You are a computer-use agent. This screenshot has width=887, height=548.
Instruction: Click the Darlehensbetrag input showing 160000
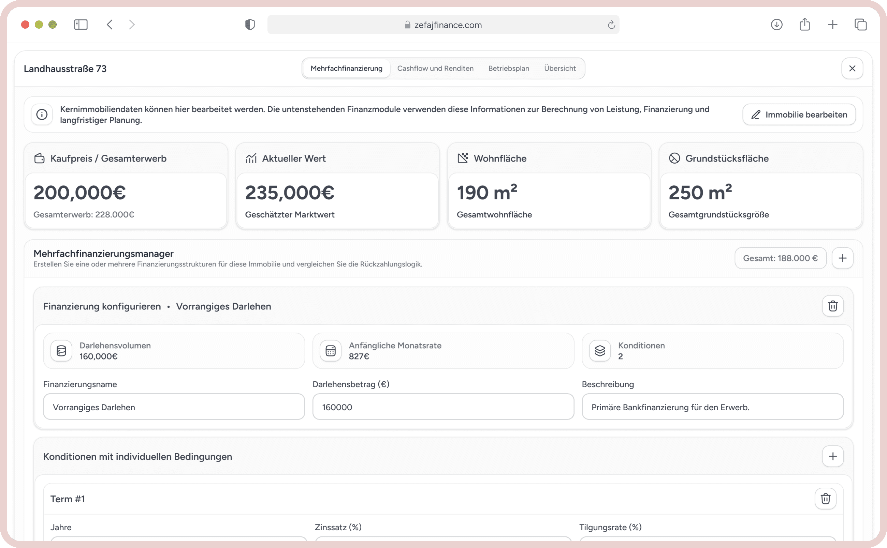pos(442,407)
